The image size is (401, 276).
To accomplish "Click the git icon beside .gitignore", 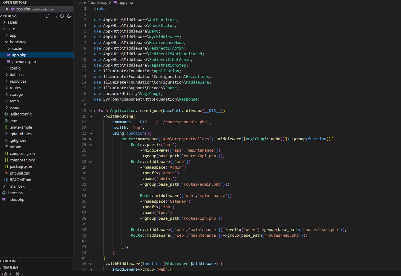I will pos(6,140).
